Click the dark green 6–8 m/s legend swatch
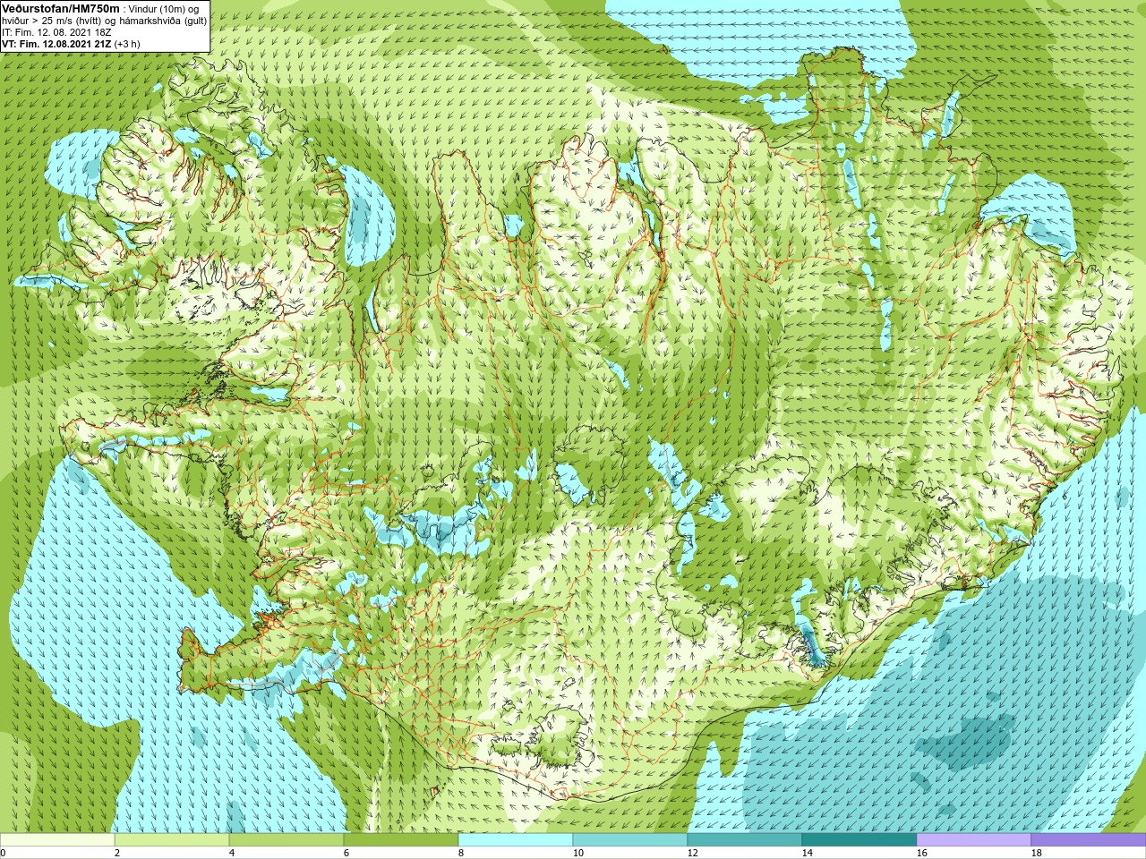This screenshot has height=859, width=1146. [x=401, y=840]
